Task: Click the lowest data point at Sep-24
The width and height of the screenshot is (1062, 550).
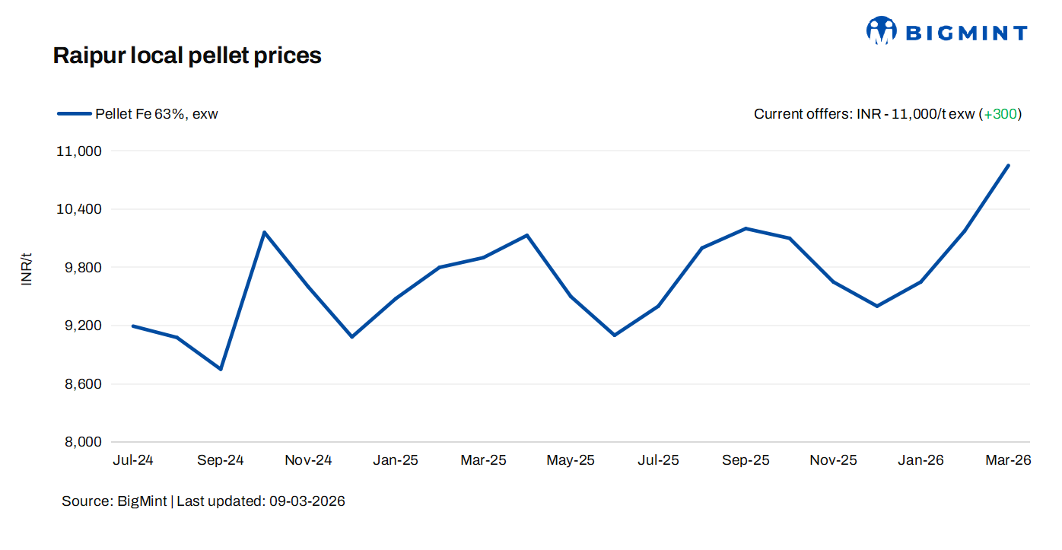Action: pos(221,369)
